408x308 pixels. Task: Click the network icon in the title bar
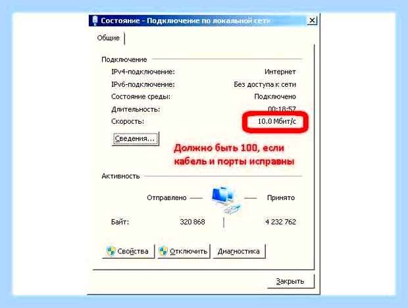[x=95, y=20]
